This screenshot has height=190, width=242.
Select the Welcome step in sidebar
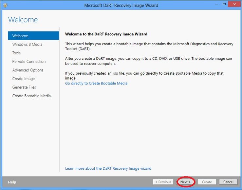(x=33, y=36)
